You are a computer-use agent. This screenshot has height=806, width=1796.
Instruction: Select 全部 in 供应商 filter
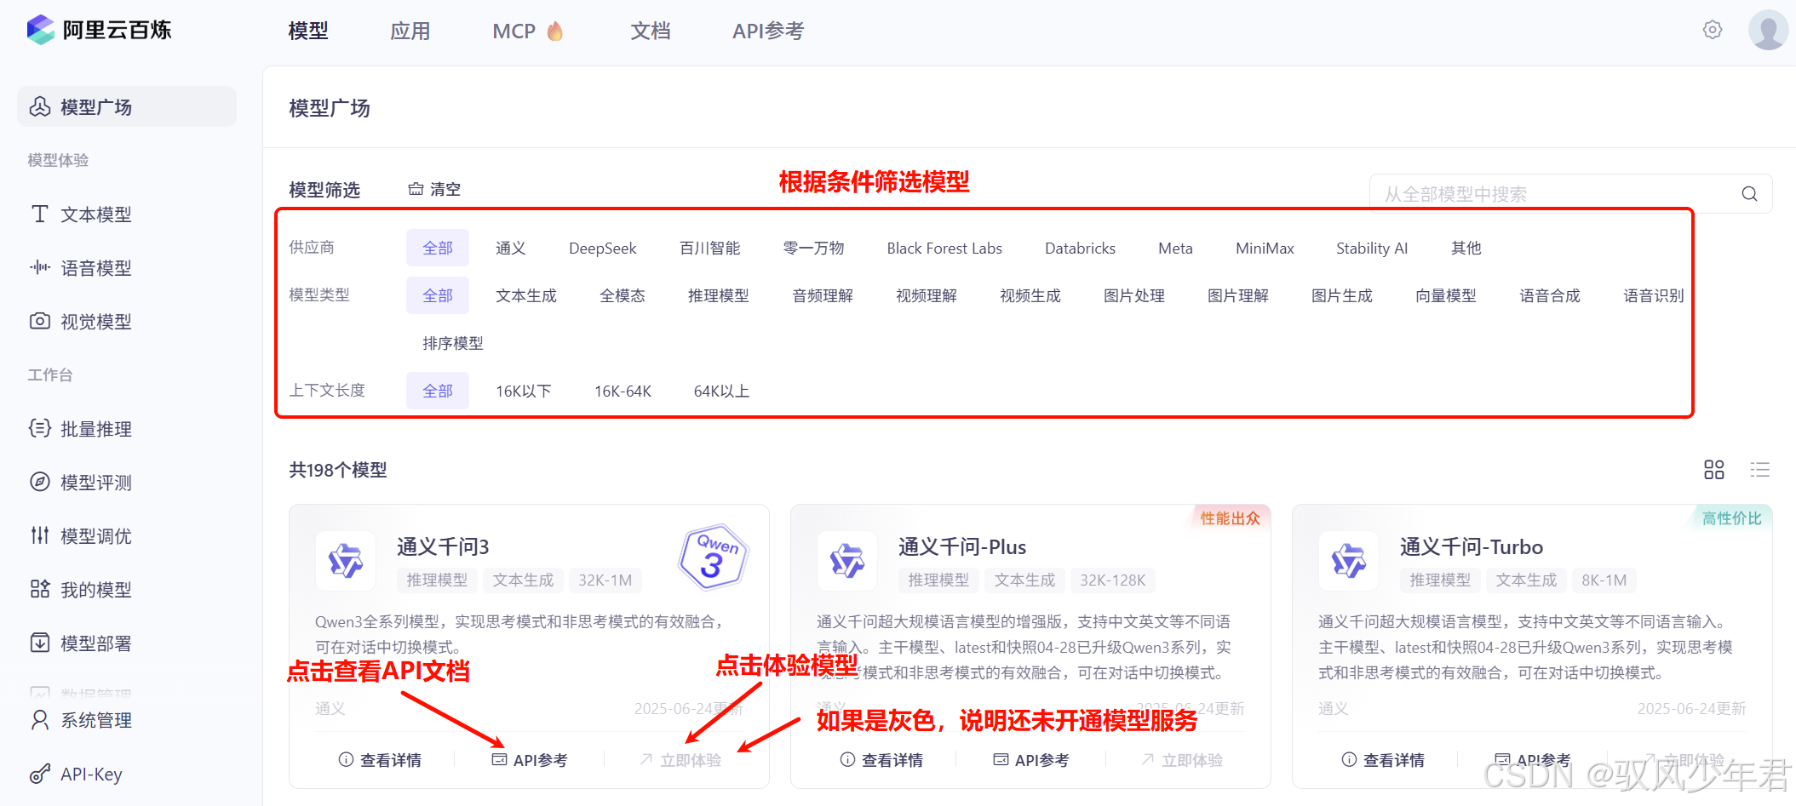(438, 248)
